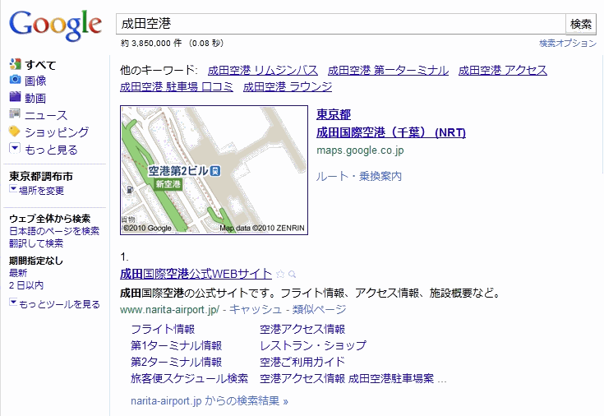Screen dimensions: 604x416
Task: Click the search box containing 成田空港
Action: click(341, 24)
